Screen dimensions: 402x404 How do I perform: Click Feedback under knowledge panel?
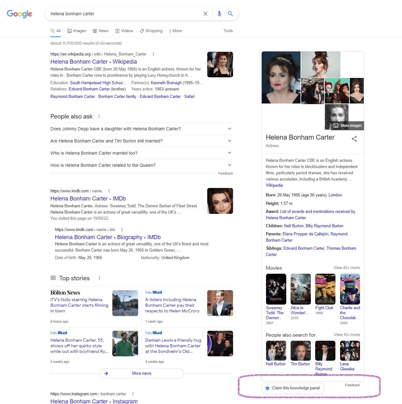[353, 385]
